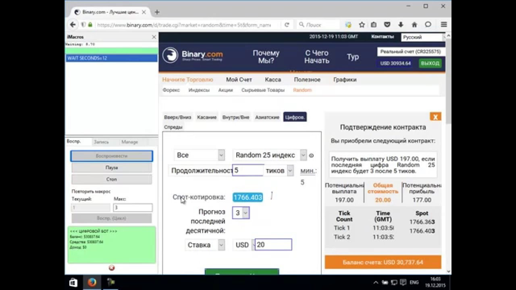The width and height of the screenshot is (516, 290).
Task: Open the Русский language dropdown
Action: click(423, 37)
